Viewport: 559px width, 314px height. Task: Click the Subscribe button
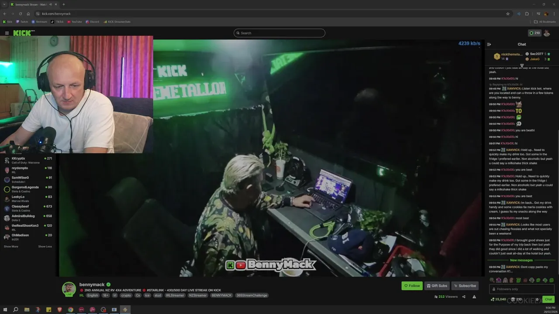point(465,286)
